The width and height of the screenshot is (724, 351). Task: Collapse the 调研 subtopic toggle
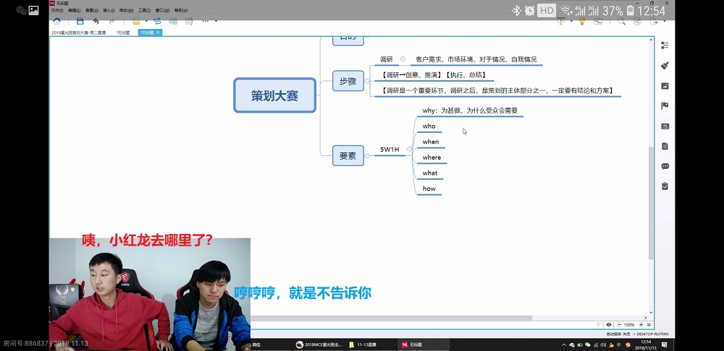403,58
